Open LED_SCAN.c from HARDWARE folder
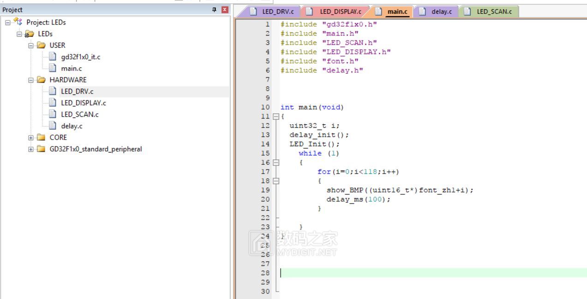Viewport: 587px width, 299px height. coord(79,114)
